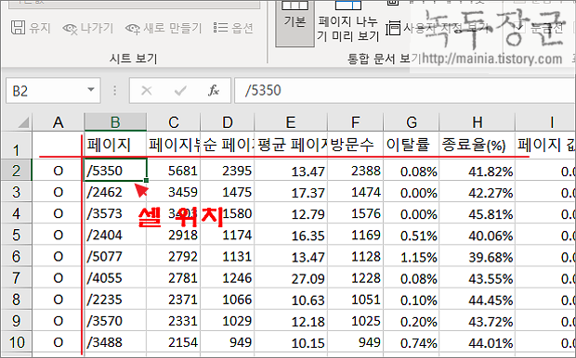Image resolution: width=576 pixels, height=358 pixels.
Task: Select cell containing /3570
Action: tap(115, 321)
